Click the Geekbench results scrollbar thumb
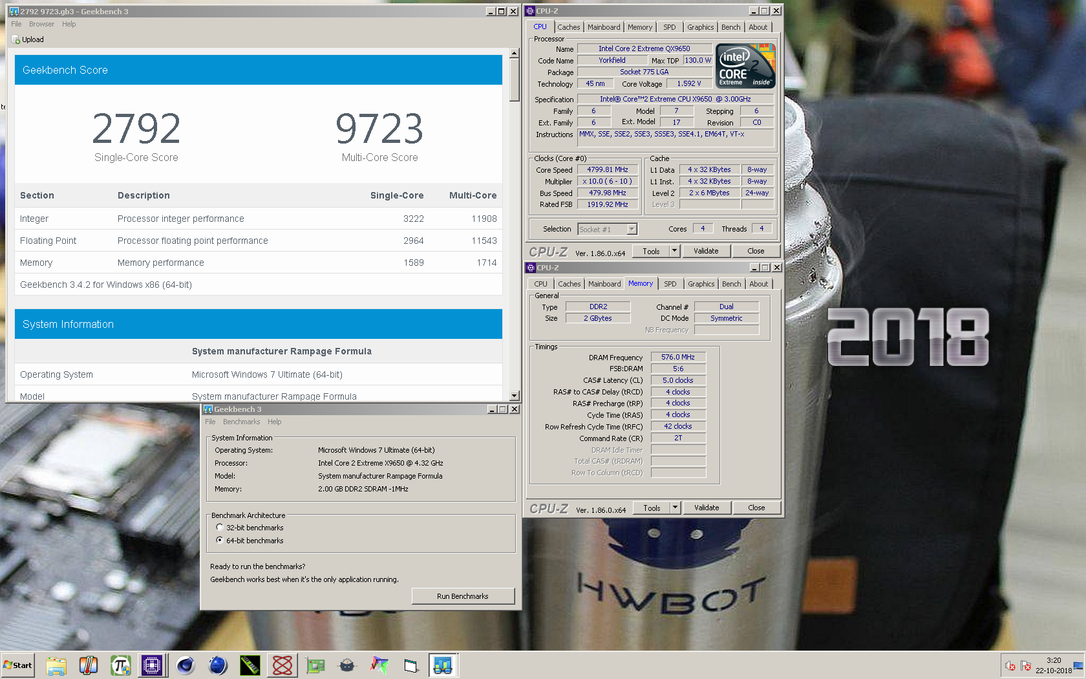The width and height of the screenshot is (1086, 679). click(515, 80)
